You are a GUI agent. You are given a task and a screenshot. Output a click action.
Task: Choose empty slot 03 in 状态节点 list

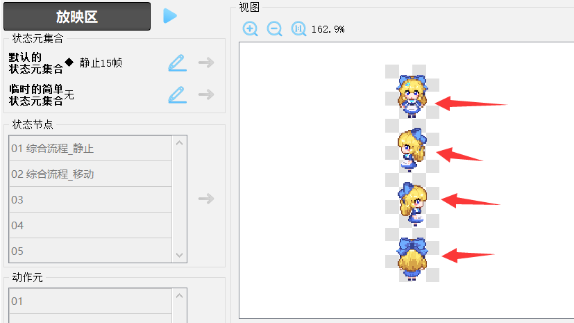(90, 200)
